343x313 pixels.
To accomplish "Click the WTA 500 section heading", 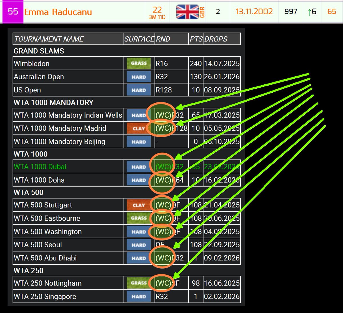I will [29, 192].
